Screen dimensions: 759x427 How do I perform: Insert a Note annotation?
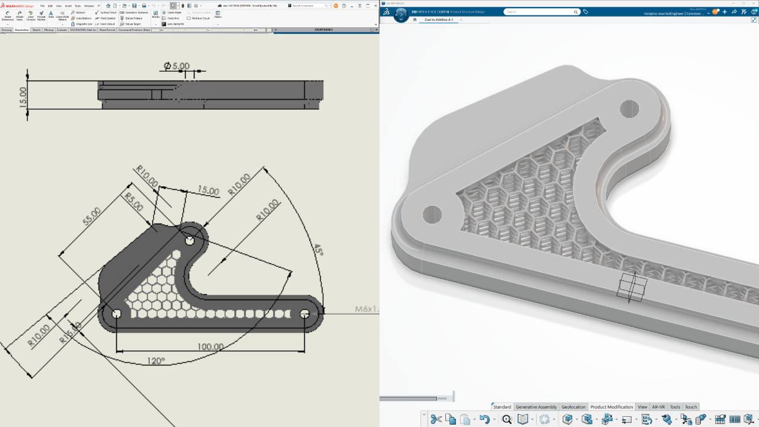tap(51, 14)
